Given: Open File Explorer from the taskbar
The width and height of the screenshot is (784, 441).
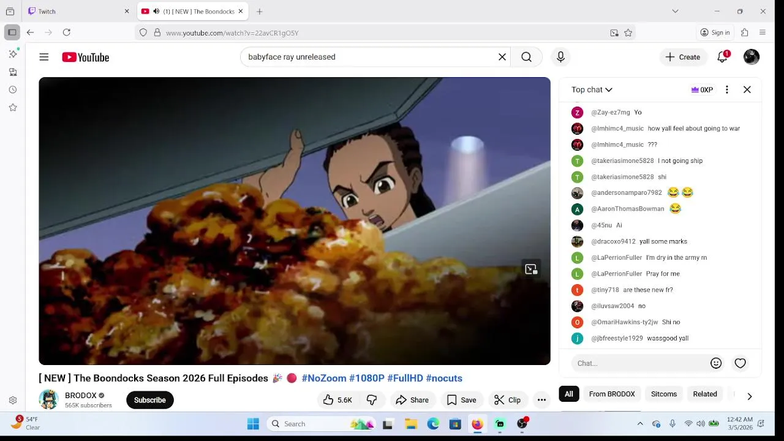Looking at the screenshot, I should pos(411,424).
